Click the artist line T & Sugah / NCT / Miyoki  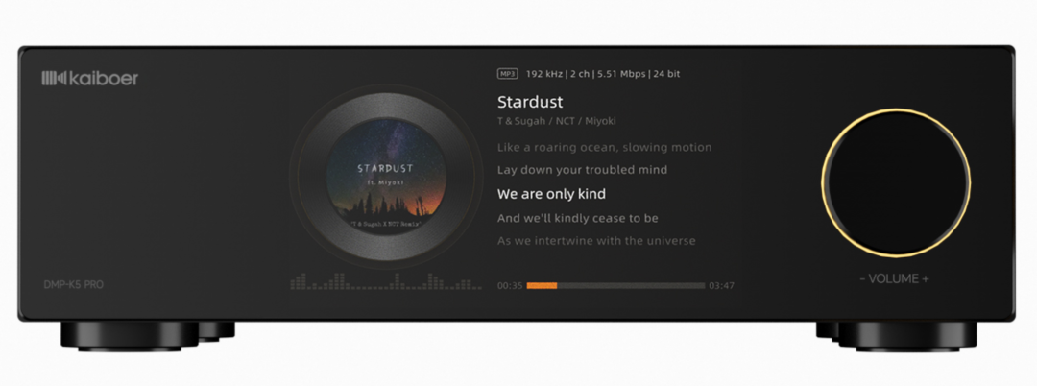[x=557, y=122]
